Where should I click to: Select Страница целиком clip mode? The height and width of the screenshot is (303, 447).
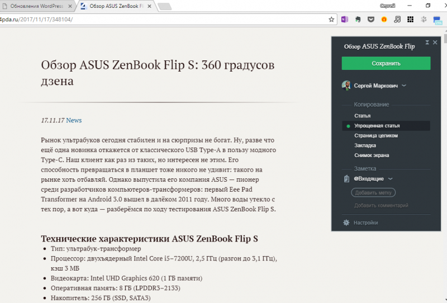[375, 135]
